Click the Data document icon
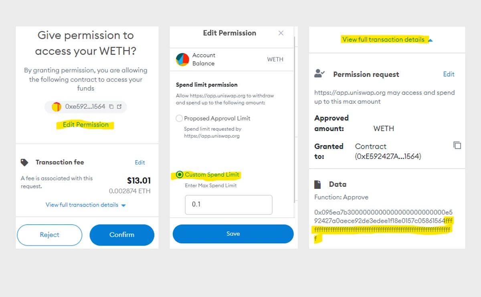The width and height of the screenshot is (481, 297). [x=317, y=184]
